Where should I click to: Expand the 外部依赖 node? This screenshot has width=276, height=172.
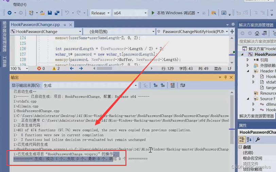(x=248, y=65)
